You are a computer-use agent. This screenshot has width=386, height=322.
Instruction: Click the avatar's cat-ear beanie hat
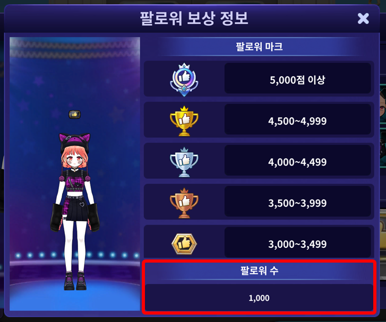(x=75, y=143)
